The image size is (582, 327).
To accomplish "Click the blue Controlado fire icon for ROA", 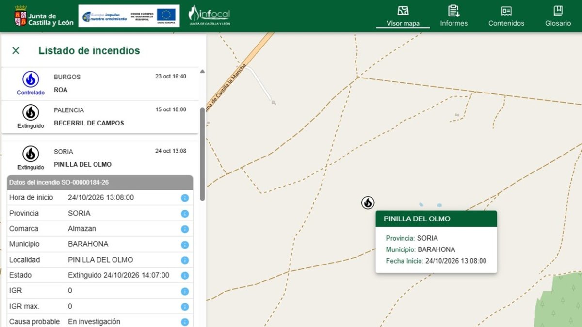I will [x=31, y=79].
